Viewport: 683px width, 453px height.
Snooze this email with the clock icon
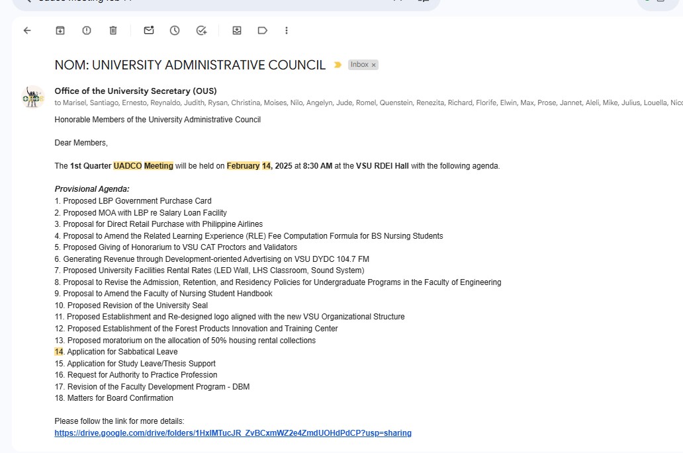click(175, 30)
